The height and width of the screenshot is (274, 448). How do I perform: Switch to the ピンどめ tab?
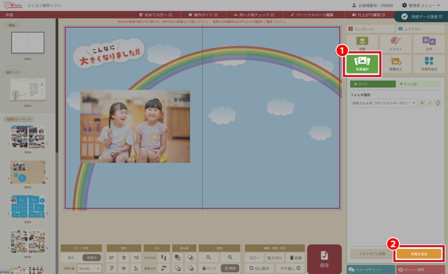tap(419, 84)
